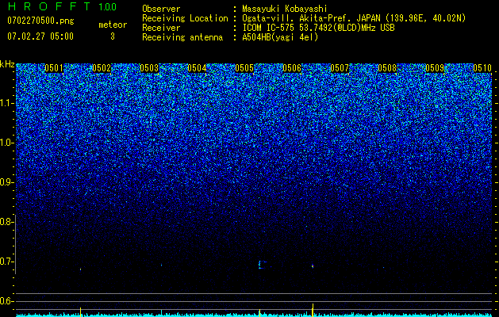Screen dimensions: 499x317
Task: Click the yellow spike below the 0501 echo
Action: tap(80, 312)
